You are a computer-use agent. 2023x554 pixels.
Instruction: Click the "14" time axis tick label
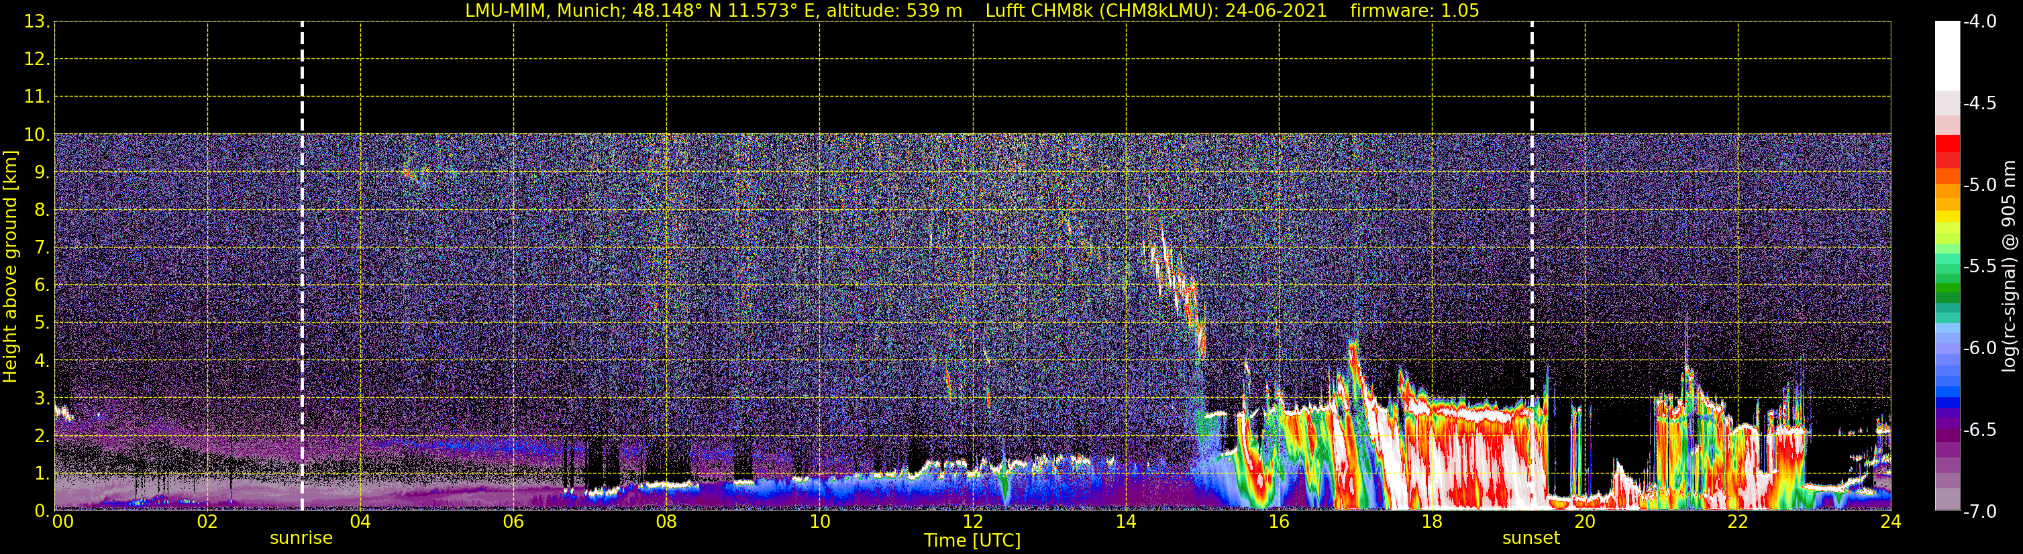(1126, 522)
